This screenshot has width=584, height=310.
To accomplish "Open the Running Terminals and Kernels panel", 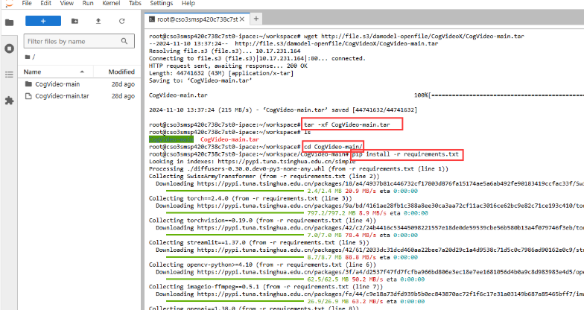I will (9, 48).
